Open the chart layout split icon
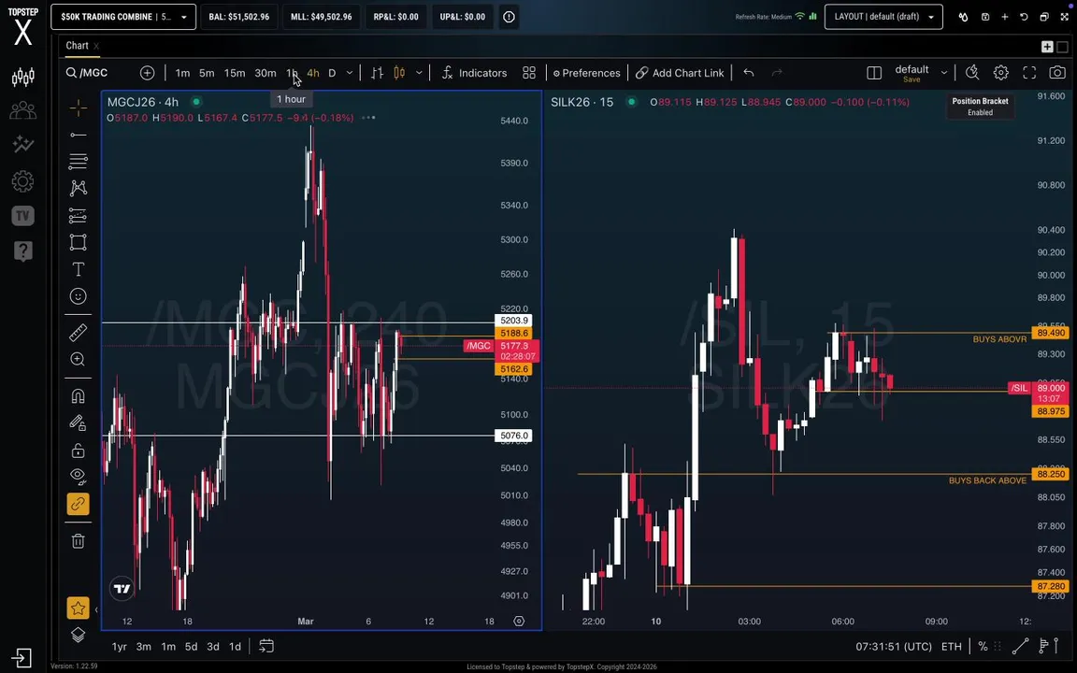The height and width of the screenshot is (673, 1077). tap(874, 73)
